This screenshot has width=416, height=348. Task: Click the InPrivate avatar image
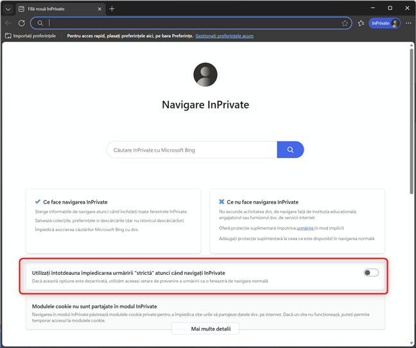[x=205, y=74]
